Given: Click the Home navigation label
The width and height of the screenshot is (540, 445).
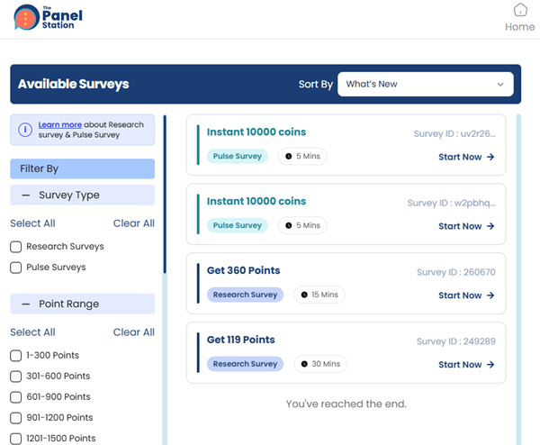Looking at the screenshot, I should coord(519,27).
